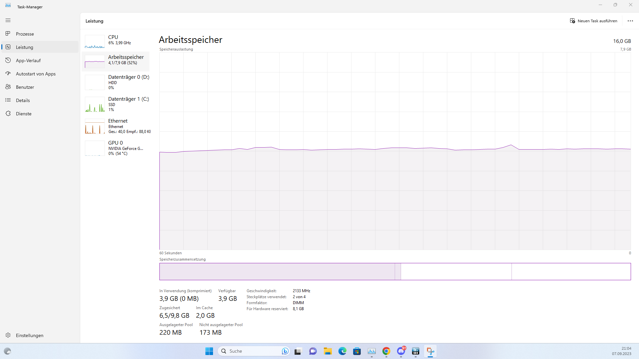Open Google Chrome from the taskbar
Image resolution: width=639 pixels, height=359 pixels.
coord(386,351)
